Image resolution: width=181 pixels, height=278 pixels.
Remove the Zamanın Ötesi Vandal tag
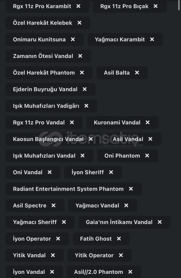click(80, 56)
